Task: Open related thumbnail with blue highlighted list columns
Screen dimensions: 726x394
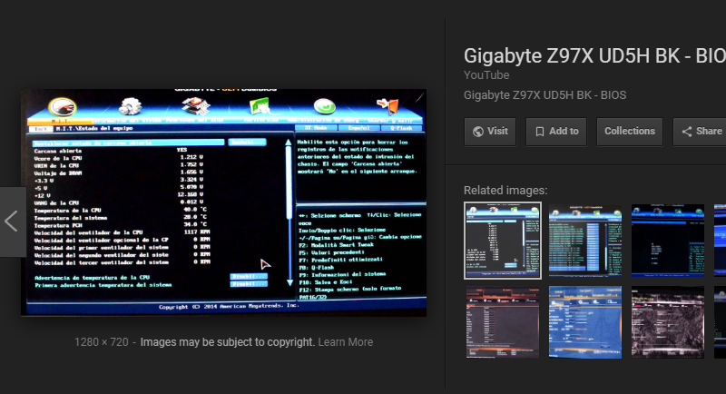Action: pos(585,241)
